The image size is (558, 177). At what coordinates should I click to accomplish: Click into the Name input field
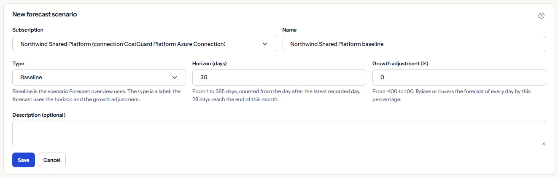click(x=414, y=44)
